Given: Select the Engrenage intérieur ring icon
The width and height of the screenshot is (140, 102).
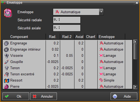Looking at the screenshot, I should [x=6, y=50].
